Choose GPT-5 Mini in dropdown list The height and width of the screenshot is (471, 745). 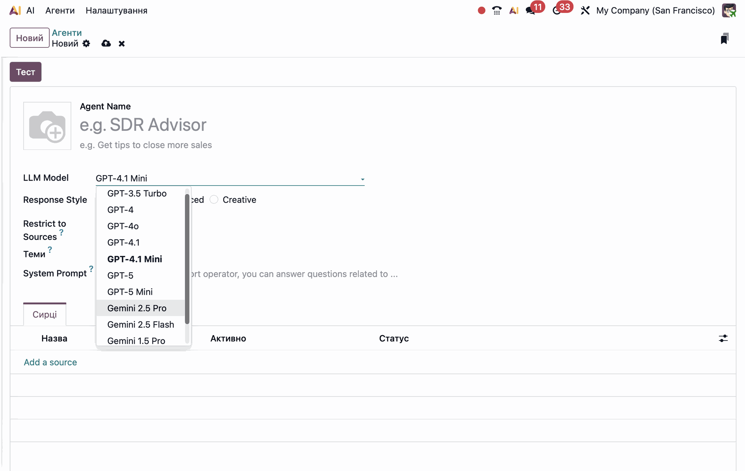pos(130,292)
